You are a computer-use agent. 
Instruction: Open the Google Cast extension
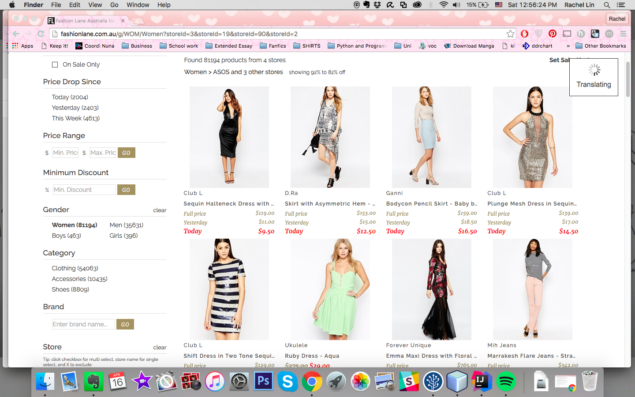(x=567, y=34)
